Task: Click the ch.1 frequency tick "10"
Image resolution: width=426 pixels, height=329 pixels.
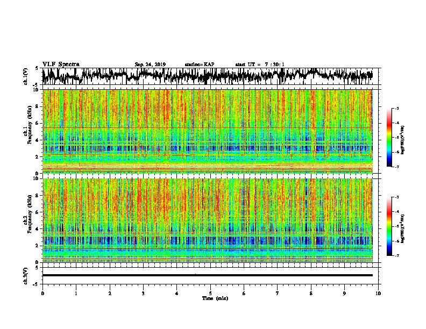Action: (37, 90)
